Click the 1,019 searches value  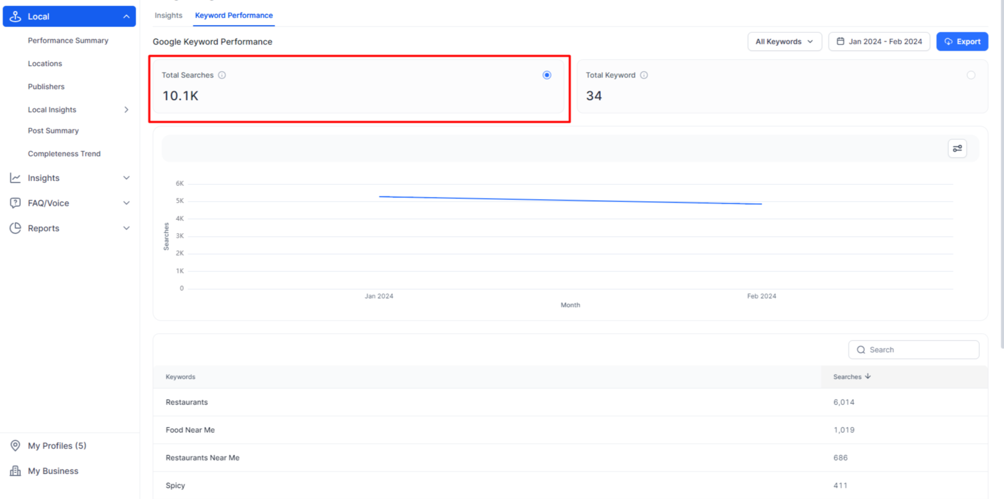(844, 430)
